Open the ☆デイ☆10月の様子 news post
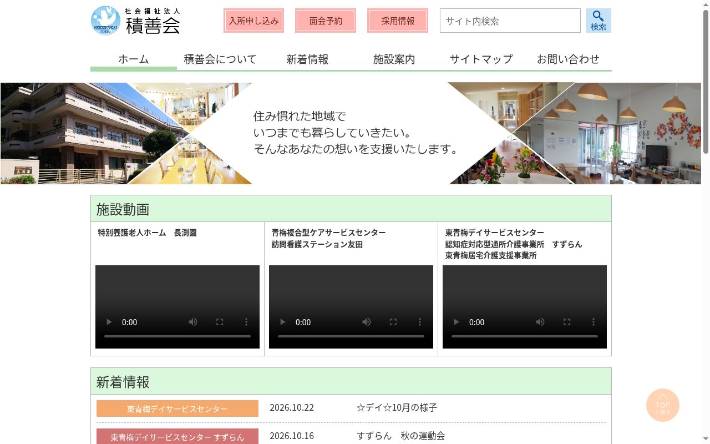Viewport: 710px width, 444px height. [397, 407]
